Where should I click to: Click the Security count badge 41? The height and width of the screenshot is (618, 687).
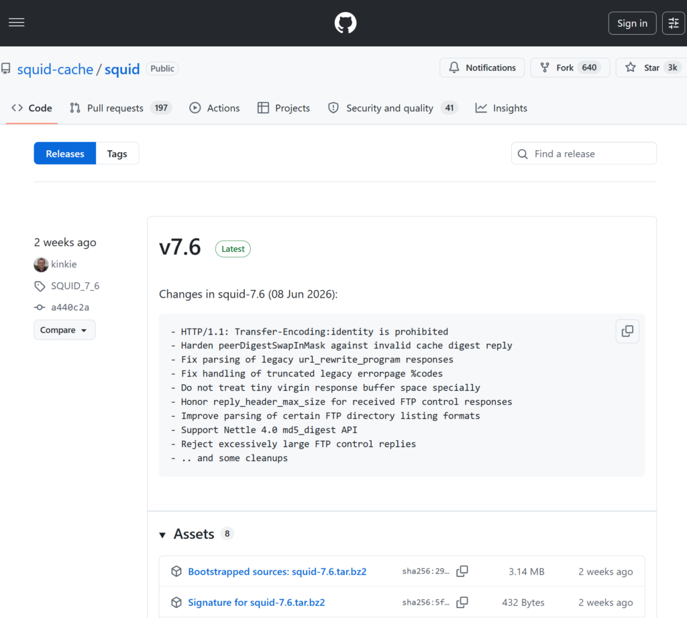(450, 108)
